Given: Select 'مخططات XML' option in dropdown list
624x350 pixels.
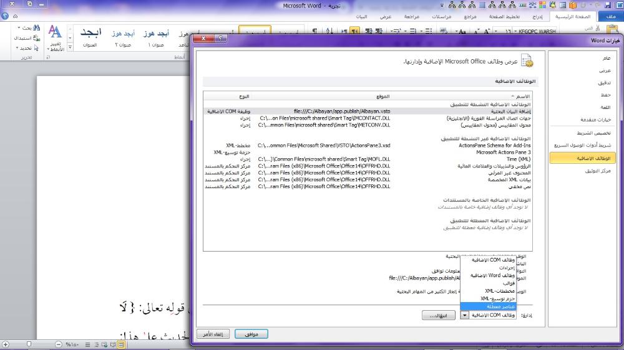Looking at the screenshot, I should coord(489,291).
